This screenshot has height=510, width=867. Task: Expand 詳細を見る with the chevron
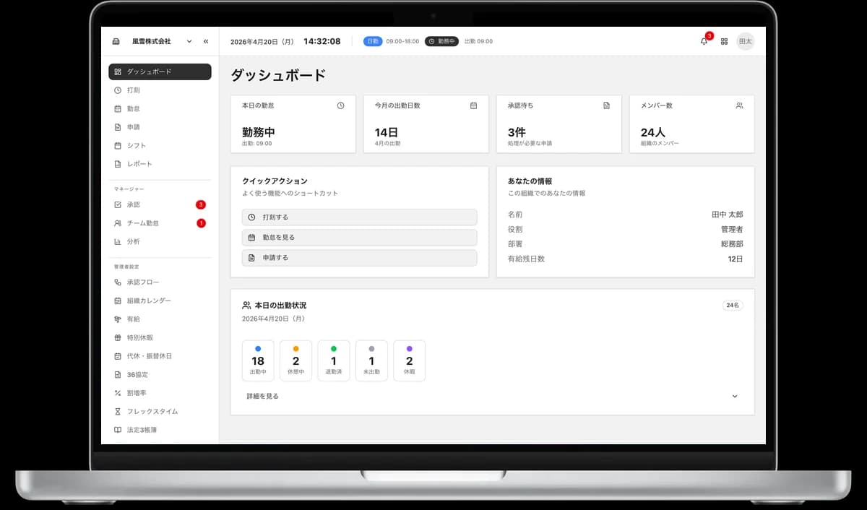pyautogui.click(x=735, y=396)
